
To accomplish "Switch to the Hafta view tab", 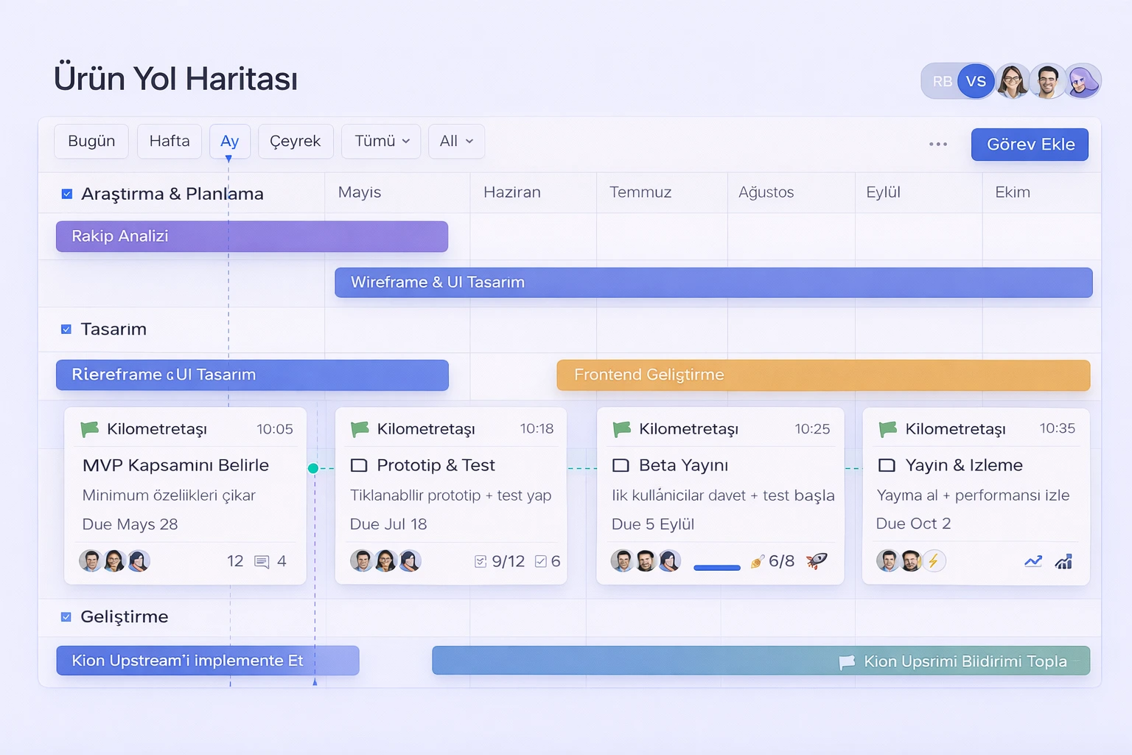I will [x=170, y=142].
